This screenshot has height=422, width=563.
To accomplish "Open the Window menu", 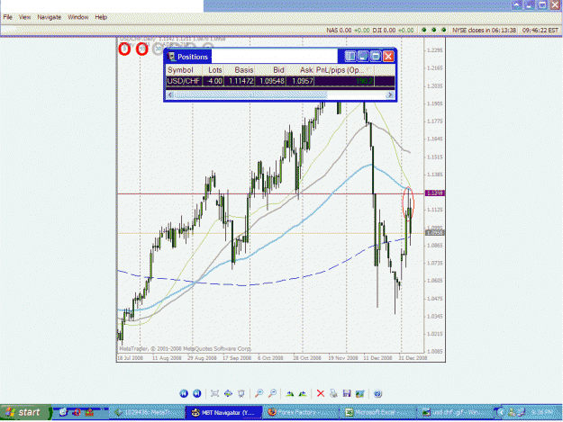I will pyautogui.click(x=77, y=17).
